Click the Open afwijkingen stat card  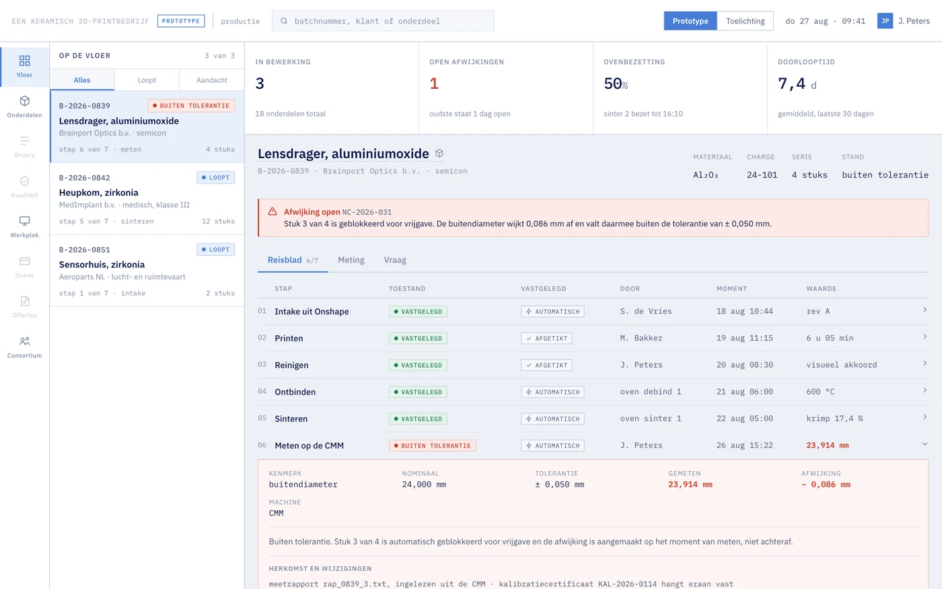pos(506,88)
